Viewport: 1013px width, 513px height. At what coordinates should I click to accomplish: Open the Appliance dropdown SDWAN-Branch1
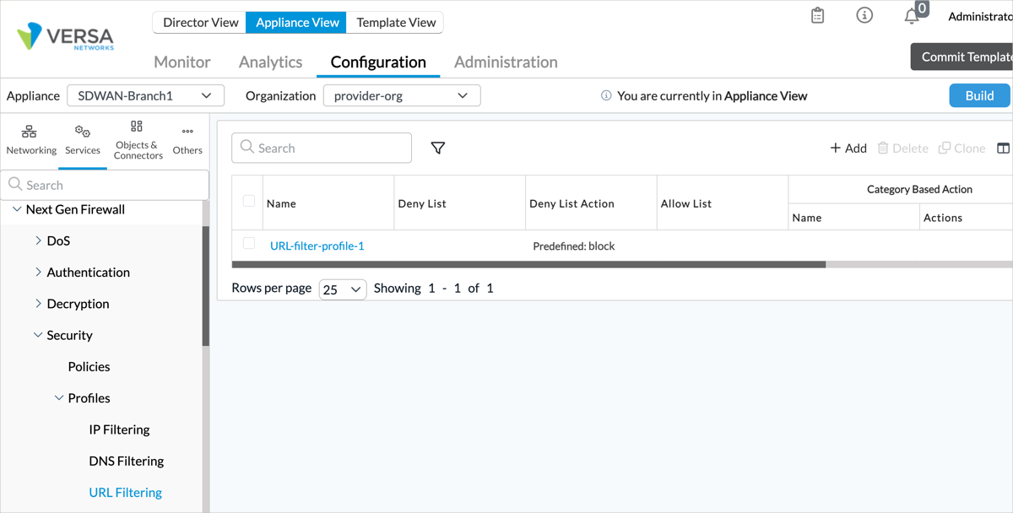coord(145,96)
